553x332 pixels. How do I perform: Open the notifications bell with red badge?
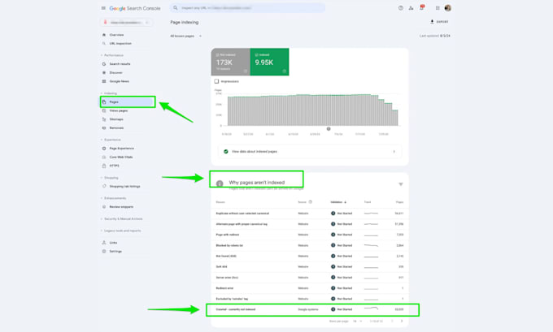(422, 7)
